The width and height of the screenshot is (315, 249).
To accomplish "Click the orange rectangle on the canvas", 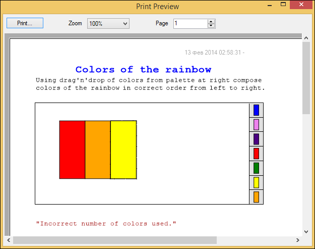I will click(98, 150).
